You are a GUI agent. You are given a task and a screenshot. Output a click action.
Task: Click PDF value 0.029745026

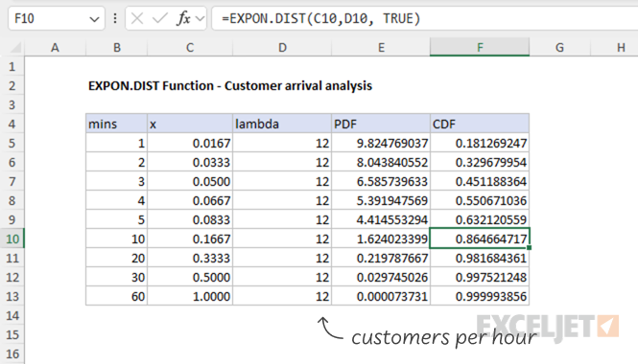click(381, 277)
